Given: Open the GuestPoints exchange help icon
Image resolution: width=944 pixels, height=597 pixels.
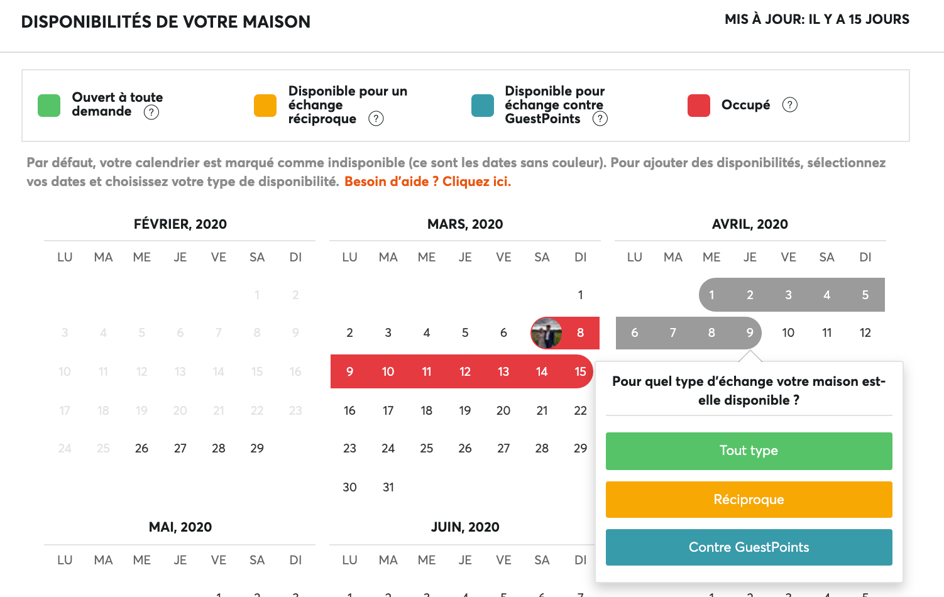Looking at the screenshot, I should coord(600,118).
